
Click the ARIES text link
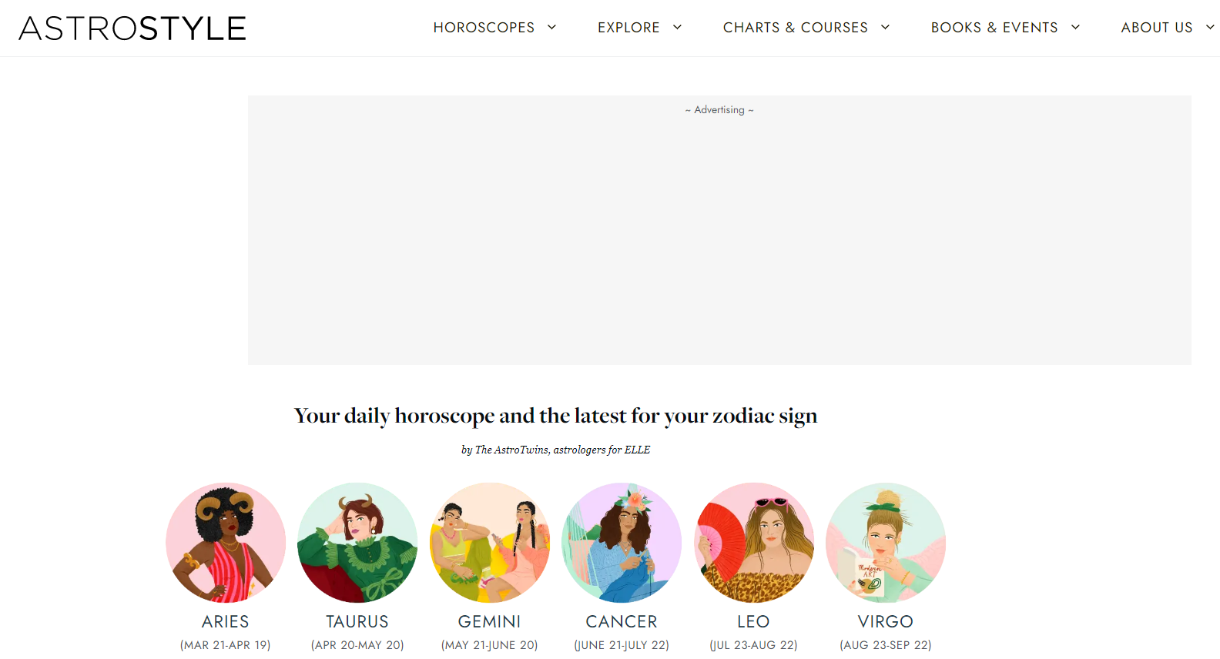click(226, 621)
